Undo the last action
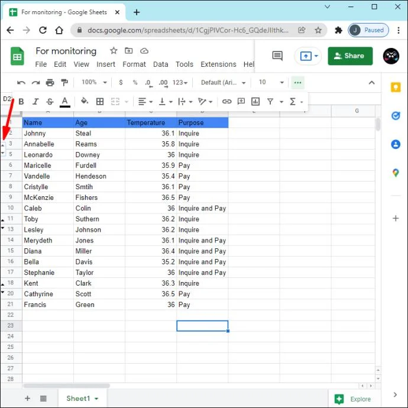The height and width of the screenshot is (408, 408). coord(21,83)
